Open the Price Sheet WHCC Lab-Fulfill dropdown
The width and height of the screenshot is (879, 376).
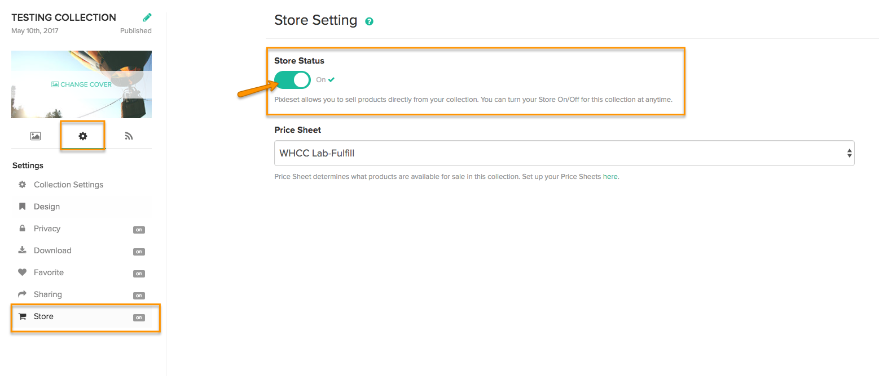click(x=564, y=153)
